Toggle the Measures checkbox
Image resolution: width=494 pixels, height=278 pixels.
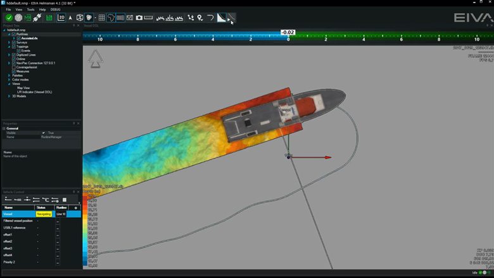tap(13, 71)
